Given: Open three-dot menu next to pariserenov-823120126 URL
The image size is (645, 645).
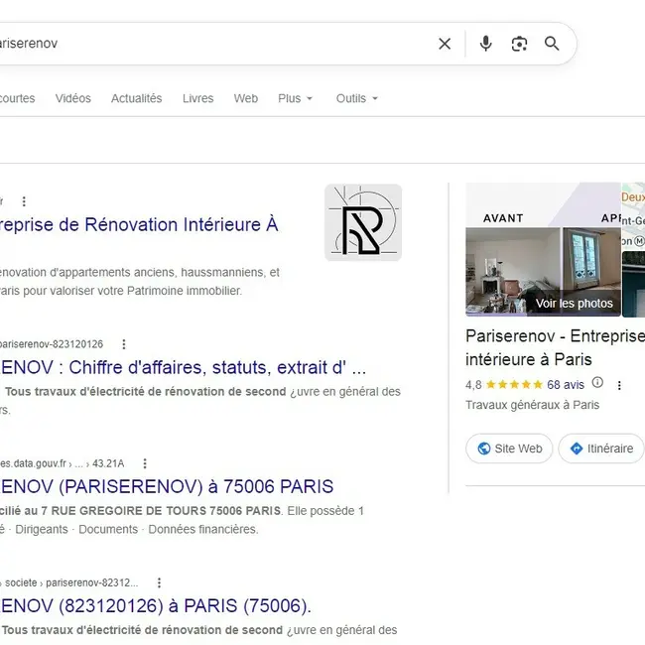Looking at the screenshot, I should [124, 344].
